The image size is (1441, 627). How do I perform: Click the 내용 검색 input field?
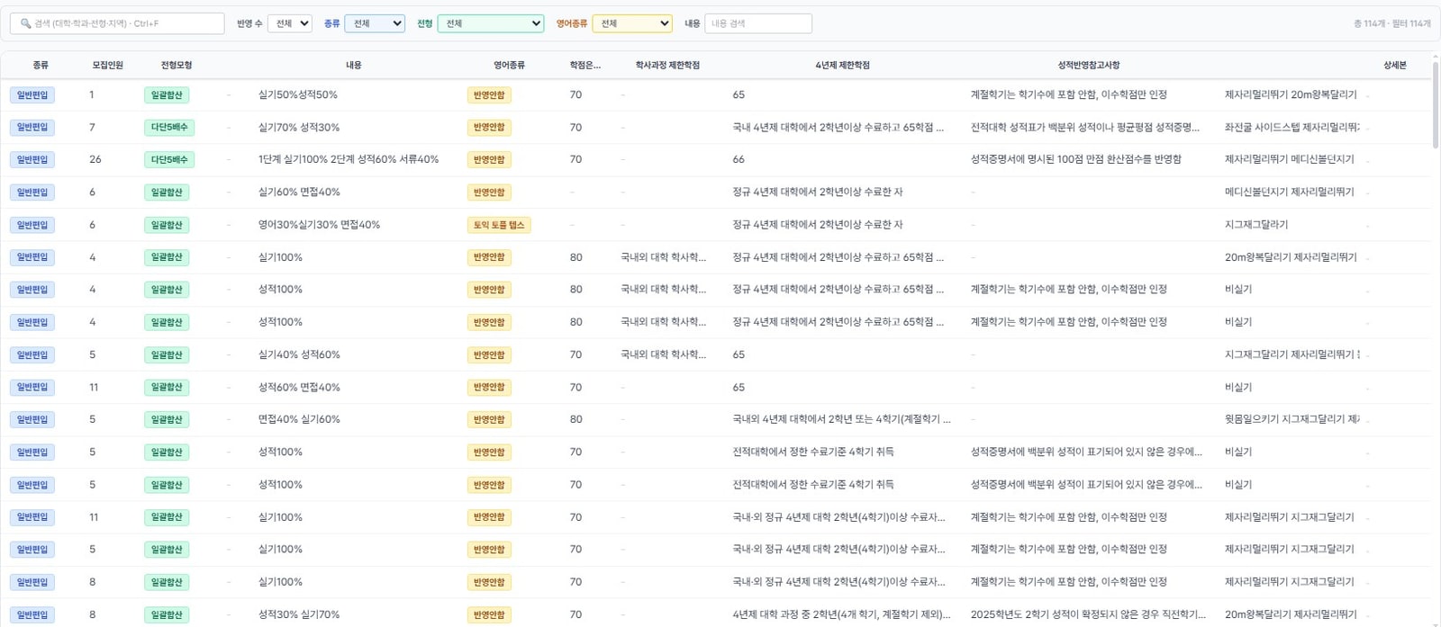tap(758, 23)
